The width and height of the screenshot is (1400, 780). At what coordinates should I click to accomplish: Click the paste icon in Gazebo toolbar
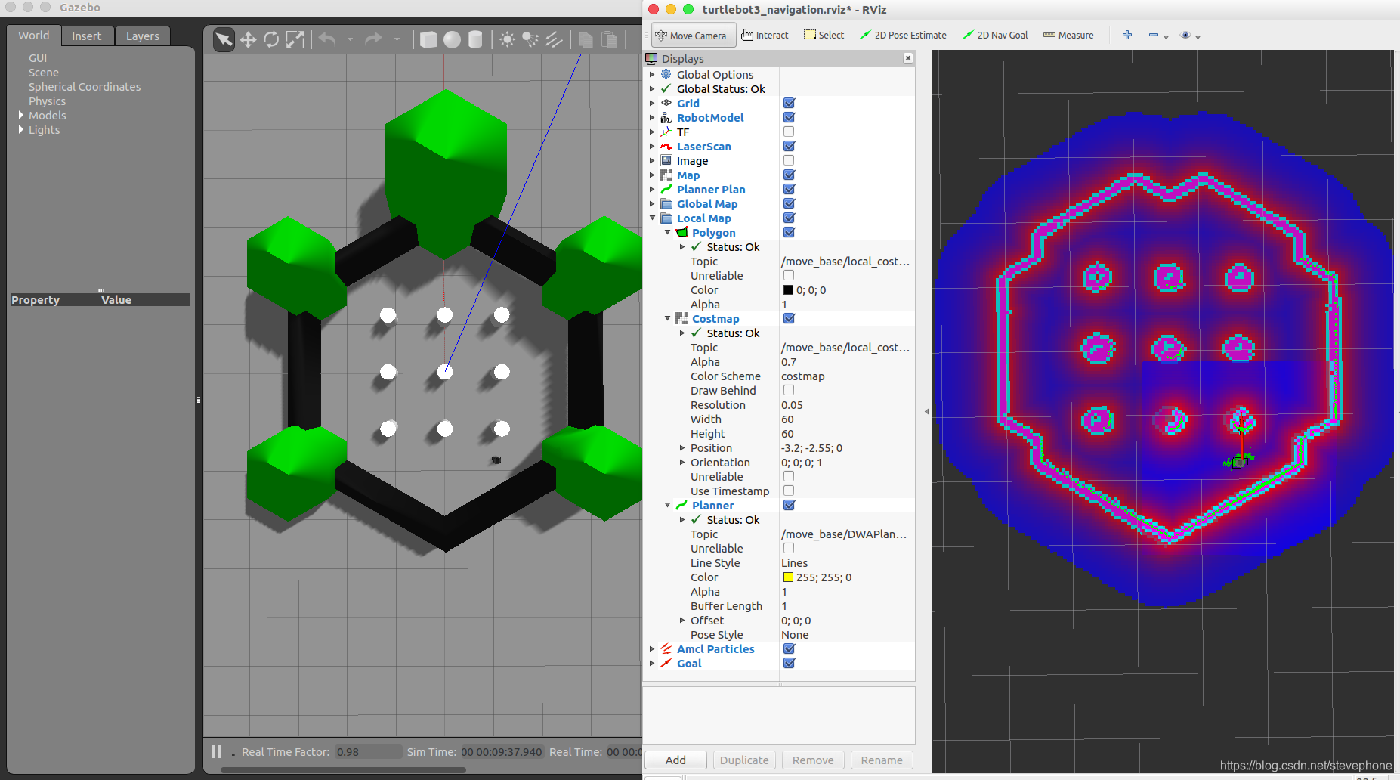coord(609,39)
